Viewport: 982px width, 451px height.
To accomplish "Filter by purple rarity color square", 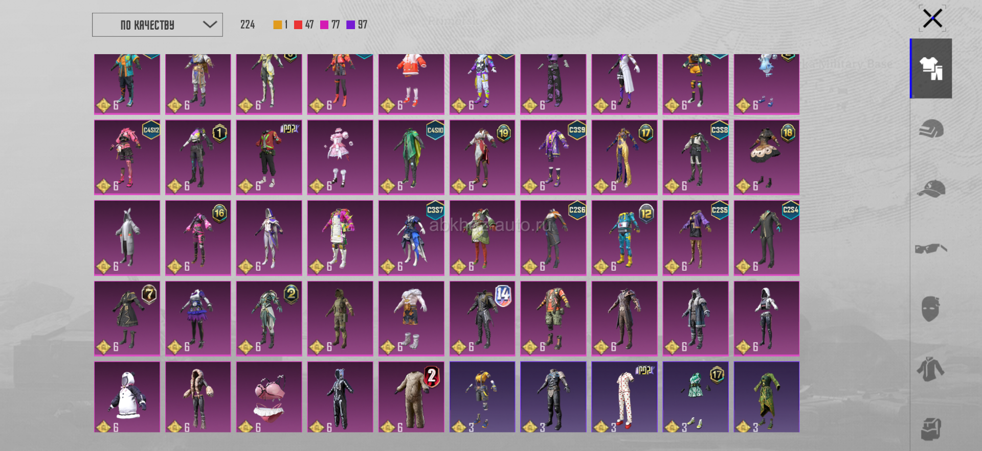I will pyautogui.click(x=351, y=25).
